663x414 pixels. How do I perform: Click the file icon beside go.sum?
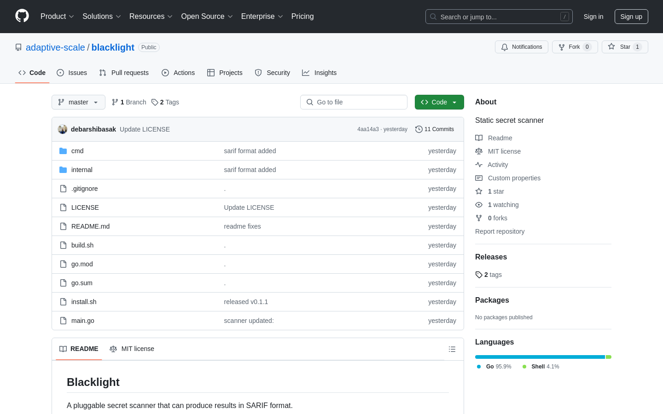63,283
